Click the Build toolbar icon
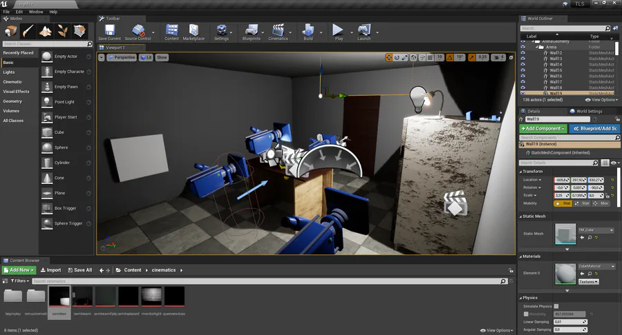 click(x=308, y=32)
